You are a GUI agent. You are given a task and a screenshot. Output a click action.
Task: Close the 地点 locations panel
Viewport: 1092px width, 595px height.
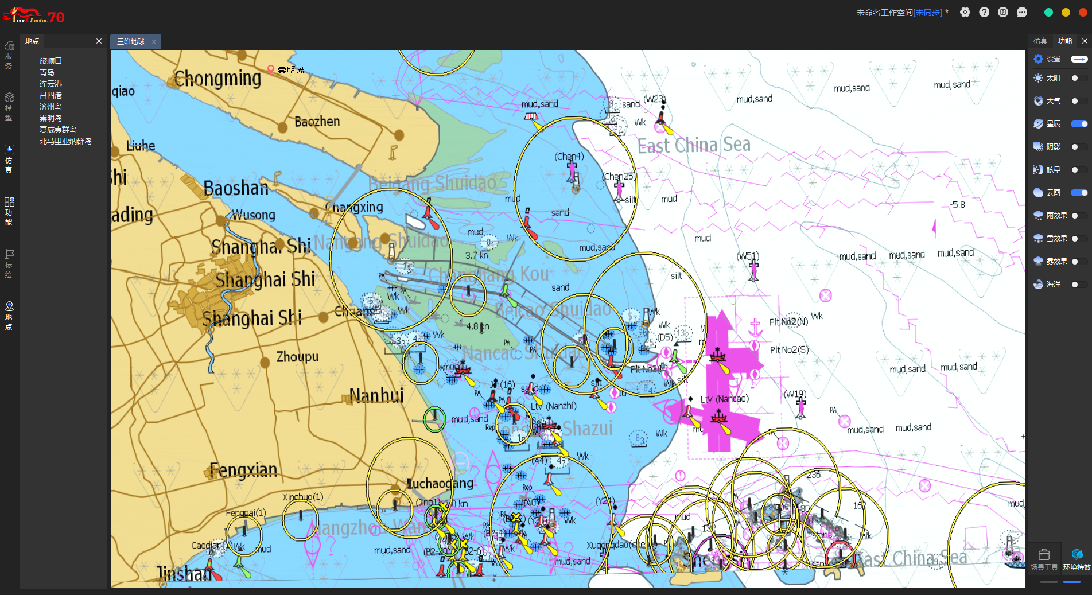coord(99,41)
